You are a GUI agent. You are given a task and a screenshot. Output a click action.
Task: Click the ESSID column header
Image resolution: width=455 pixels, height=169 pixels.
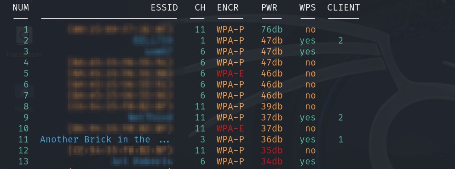(164, 7)
